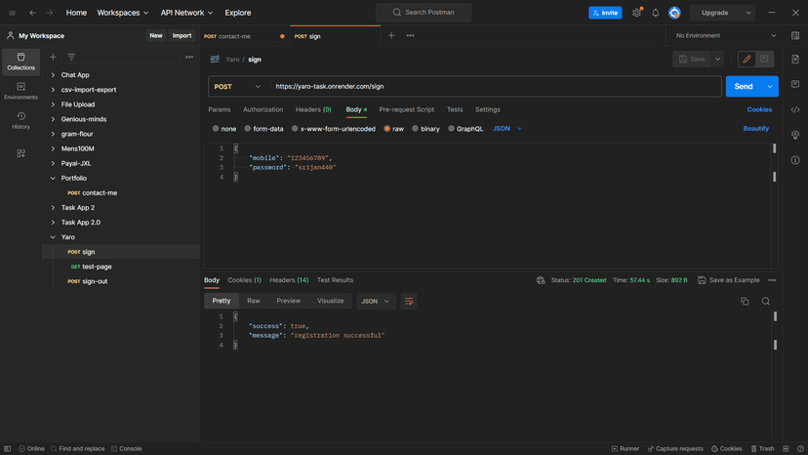Open the configure workspace sidebar grid icon
This screenshot has width=808, height=455.
[x=21, y=153]
